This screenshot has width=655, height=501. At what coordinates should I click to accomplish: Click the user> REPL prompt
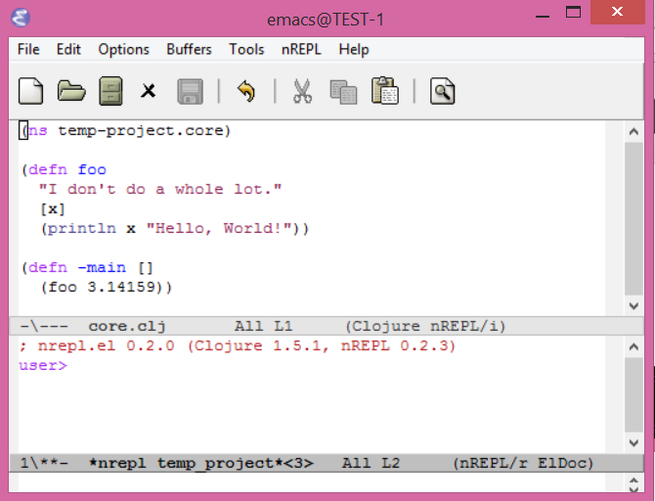click(43, 366)
